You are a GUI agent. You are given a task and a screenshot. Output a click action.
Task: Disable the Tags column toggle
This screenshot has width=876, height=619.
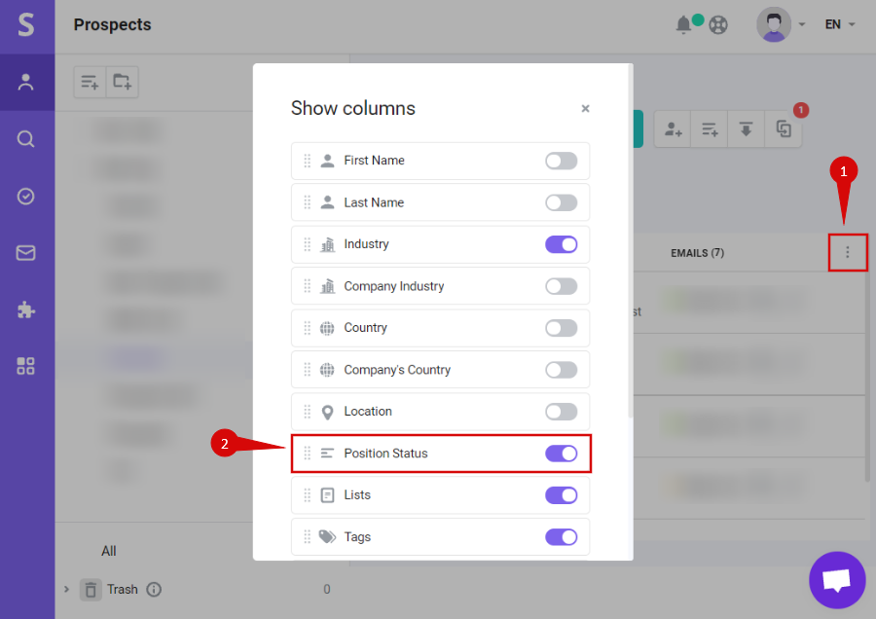561,537
